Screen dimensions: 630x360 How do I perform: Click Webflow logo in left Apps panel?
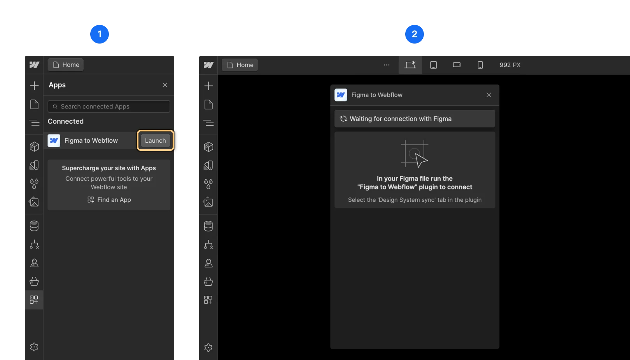click(x=34, y=65)
